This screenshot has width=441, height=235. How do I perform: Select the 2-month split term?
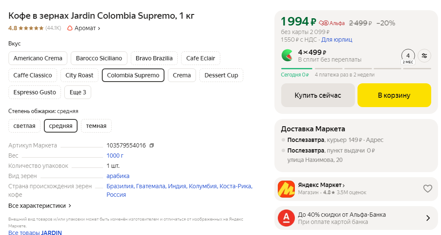408,57
